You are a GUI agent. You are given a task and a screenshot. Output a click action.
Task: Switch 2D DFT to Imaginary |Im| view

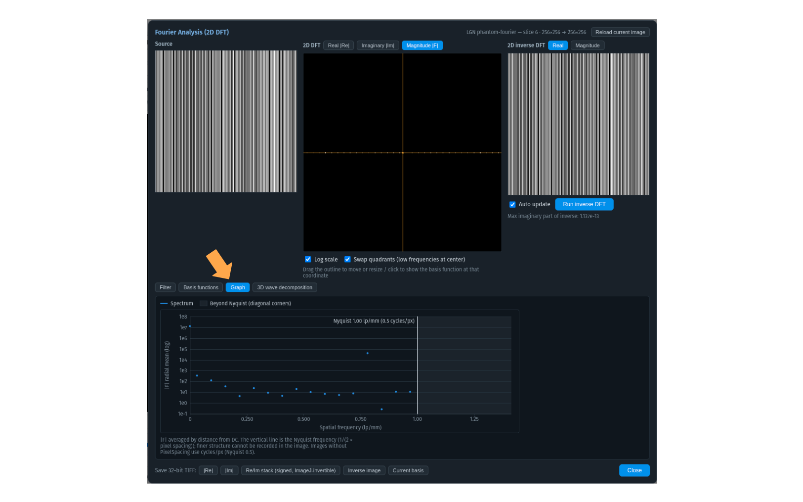[x=378, y=46]
